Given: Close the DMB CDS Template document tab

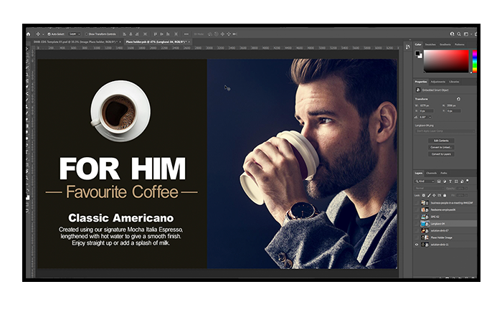Looking at the screenshot, I should point(120,42).
